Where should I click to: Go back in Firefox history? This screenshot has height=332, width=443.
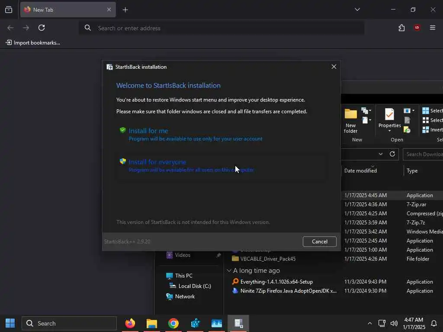click(10, 28)
